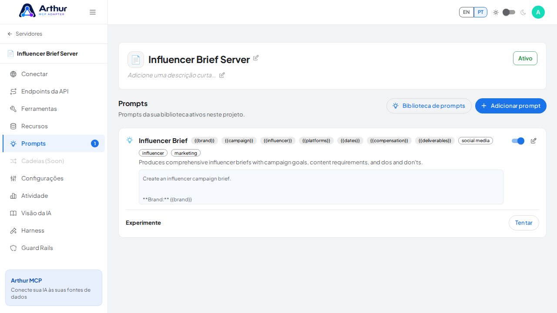Click the {{deliverables}} variable tag

click(435, 141)
